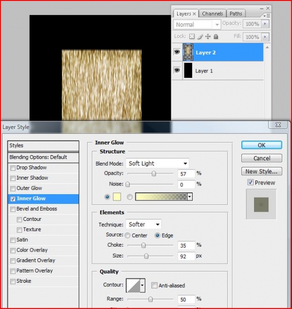
Task: Toggle the Anti-aliased checkbox
Action: [154, 285]
